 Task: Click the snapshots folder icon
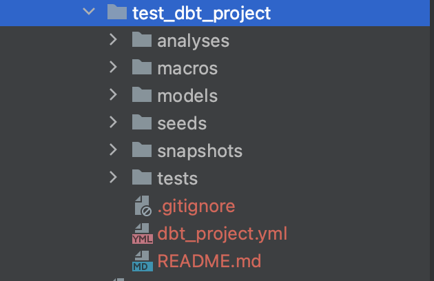141,150
